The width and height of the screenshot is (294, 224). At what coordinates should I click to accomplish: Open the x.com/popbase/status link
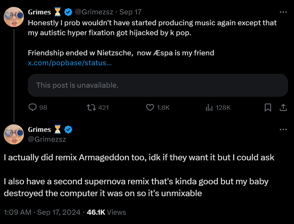point(70,63)
